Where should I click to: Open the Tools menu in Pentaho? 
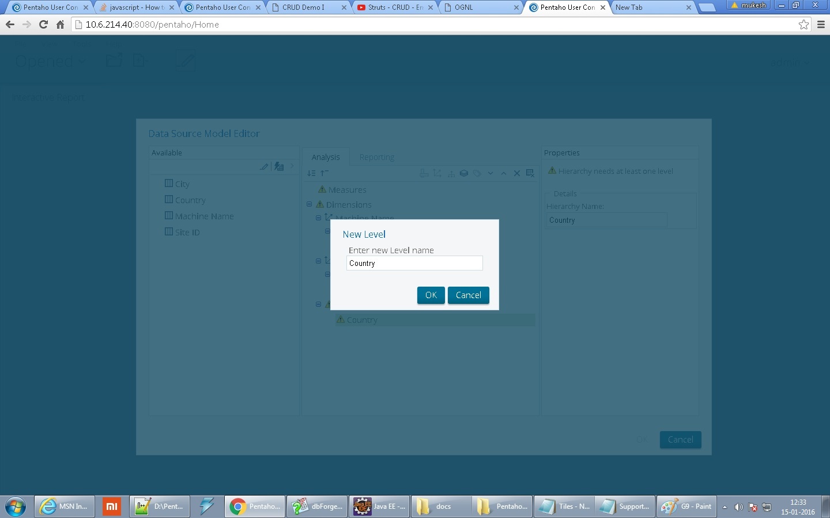click(82, 44)
